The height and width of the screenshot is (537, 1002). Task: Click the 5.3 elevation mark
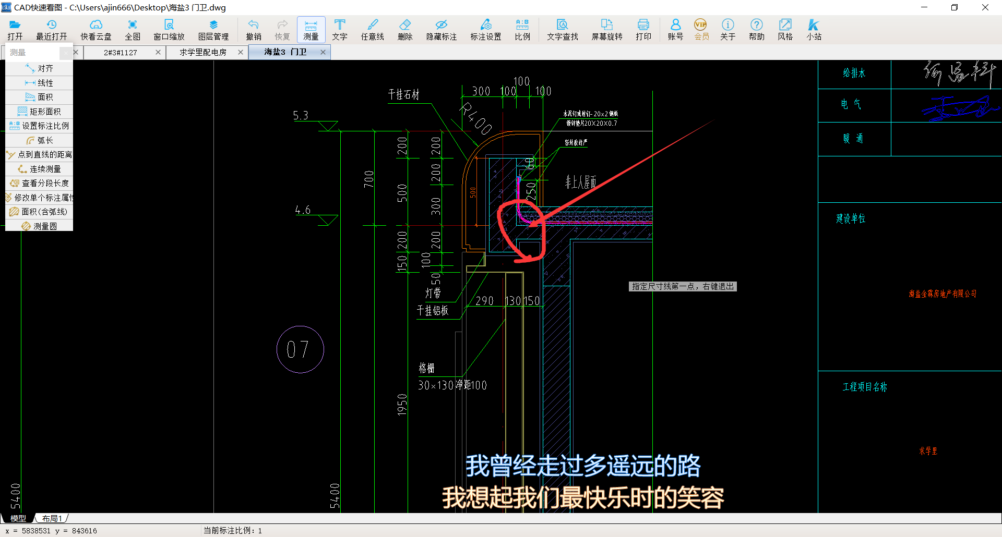[301, 115]
